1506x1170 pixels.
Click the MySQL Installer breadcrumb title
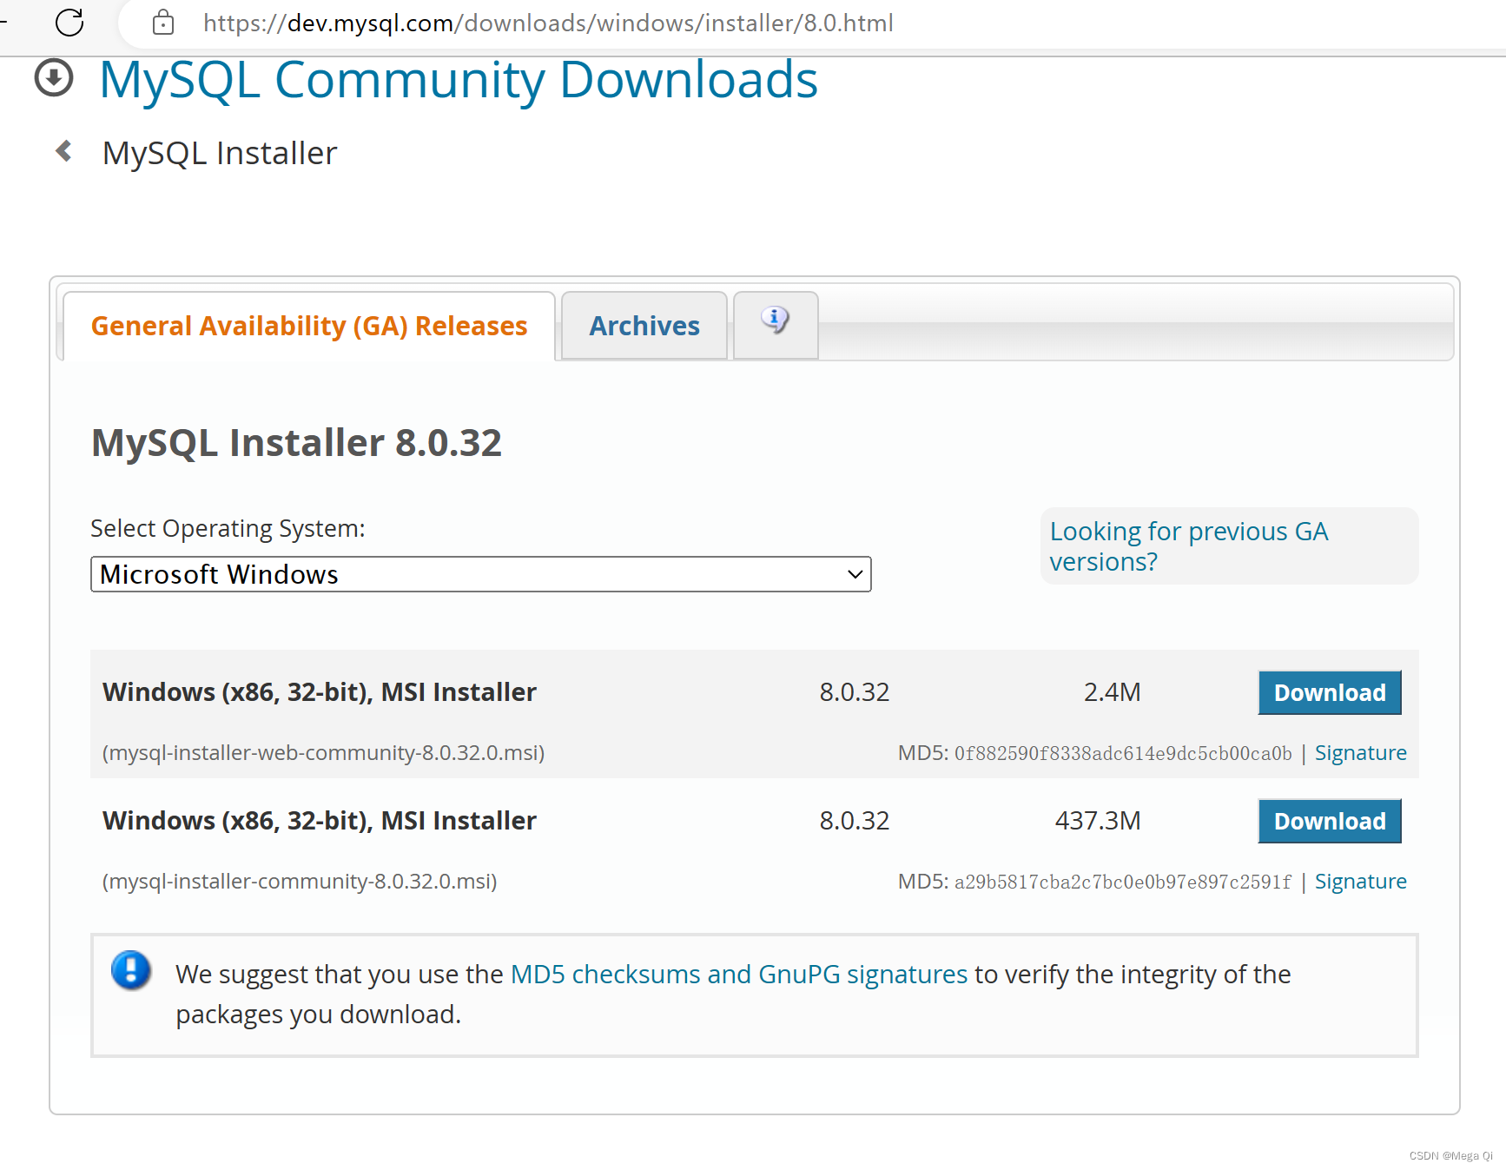pos(220,153)
